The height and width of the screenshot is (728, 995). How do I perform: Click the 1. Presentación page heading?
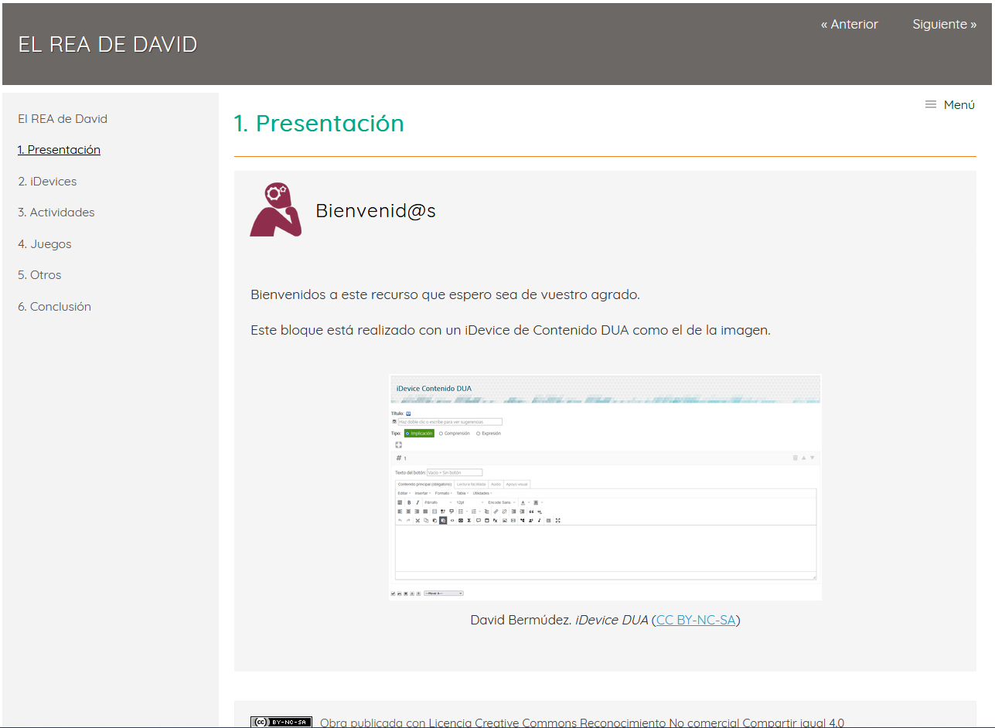(x=319, y=123)
